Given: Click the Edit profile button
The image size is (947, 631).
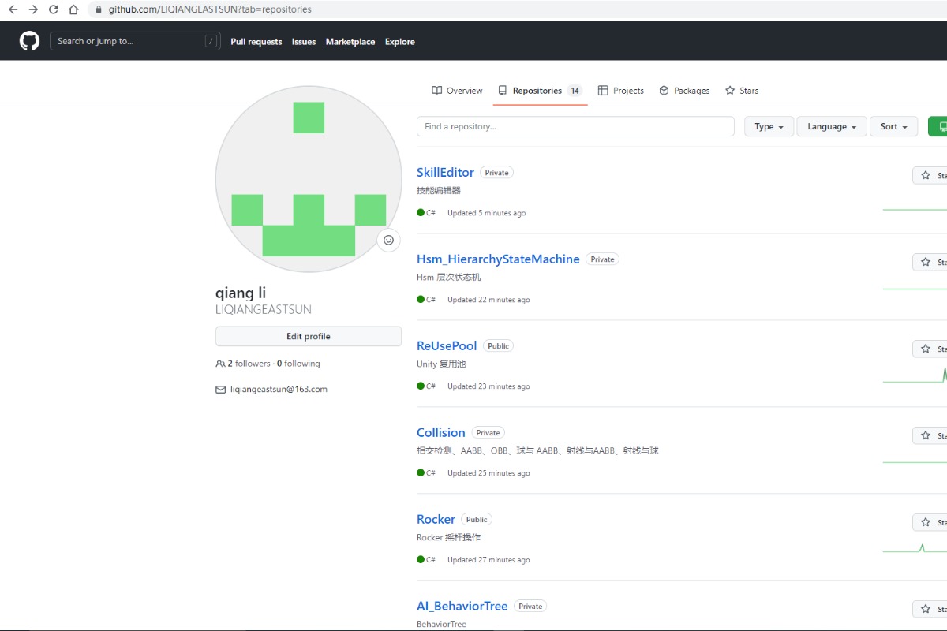Looking at the screenshot, I should (x=308, y=336).
